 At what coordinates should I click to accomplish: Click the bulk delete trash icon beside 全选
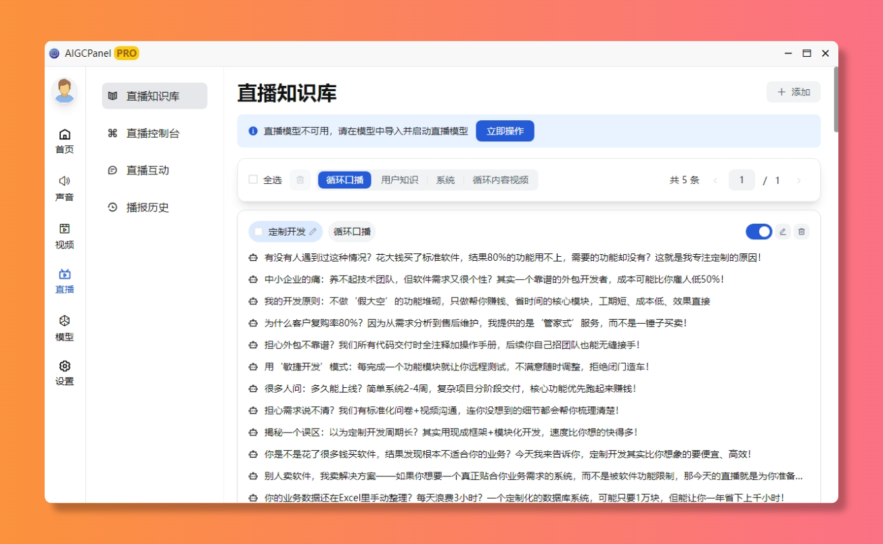click(300, 180)
